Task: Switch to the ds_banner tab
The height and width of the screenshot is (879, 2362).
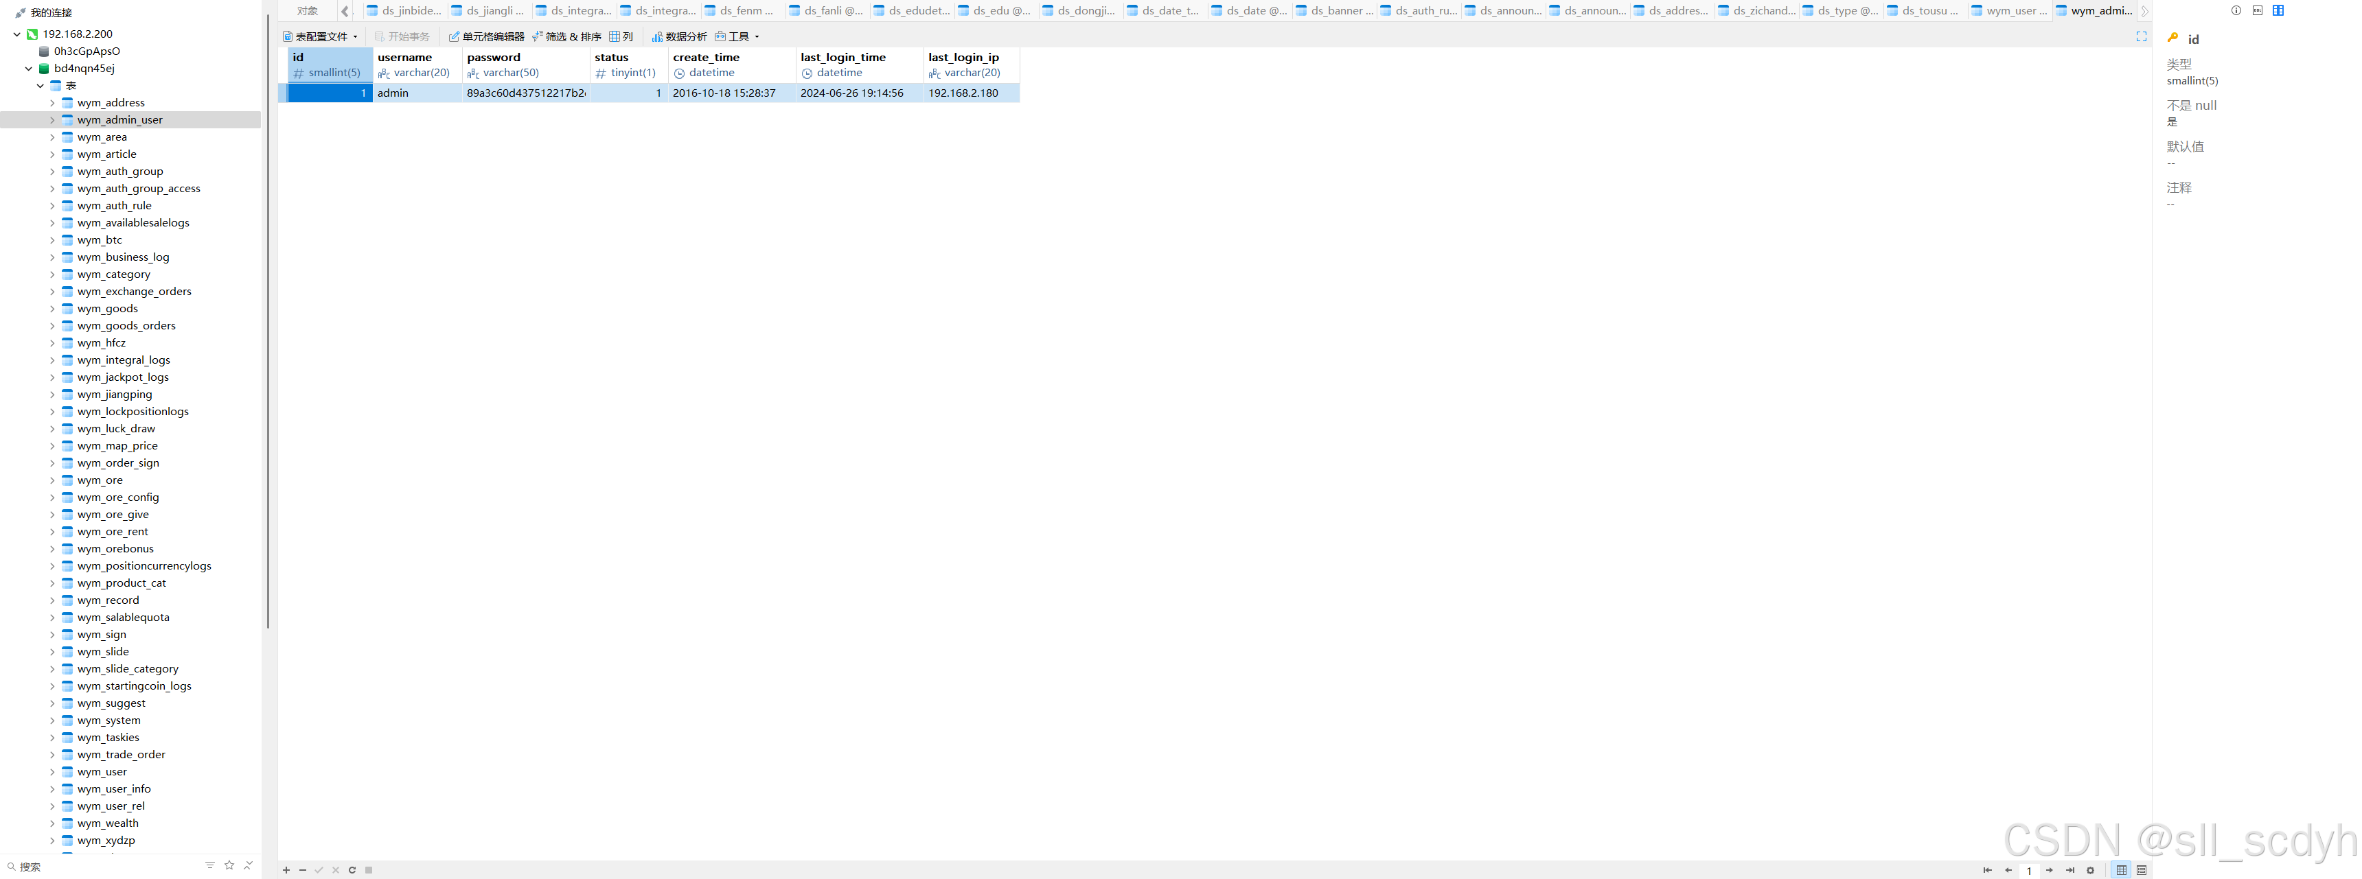Action: click(x=1334, y=11)
